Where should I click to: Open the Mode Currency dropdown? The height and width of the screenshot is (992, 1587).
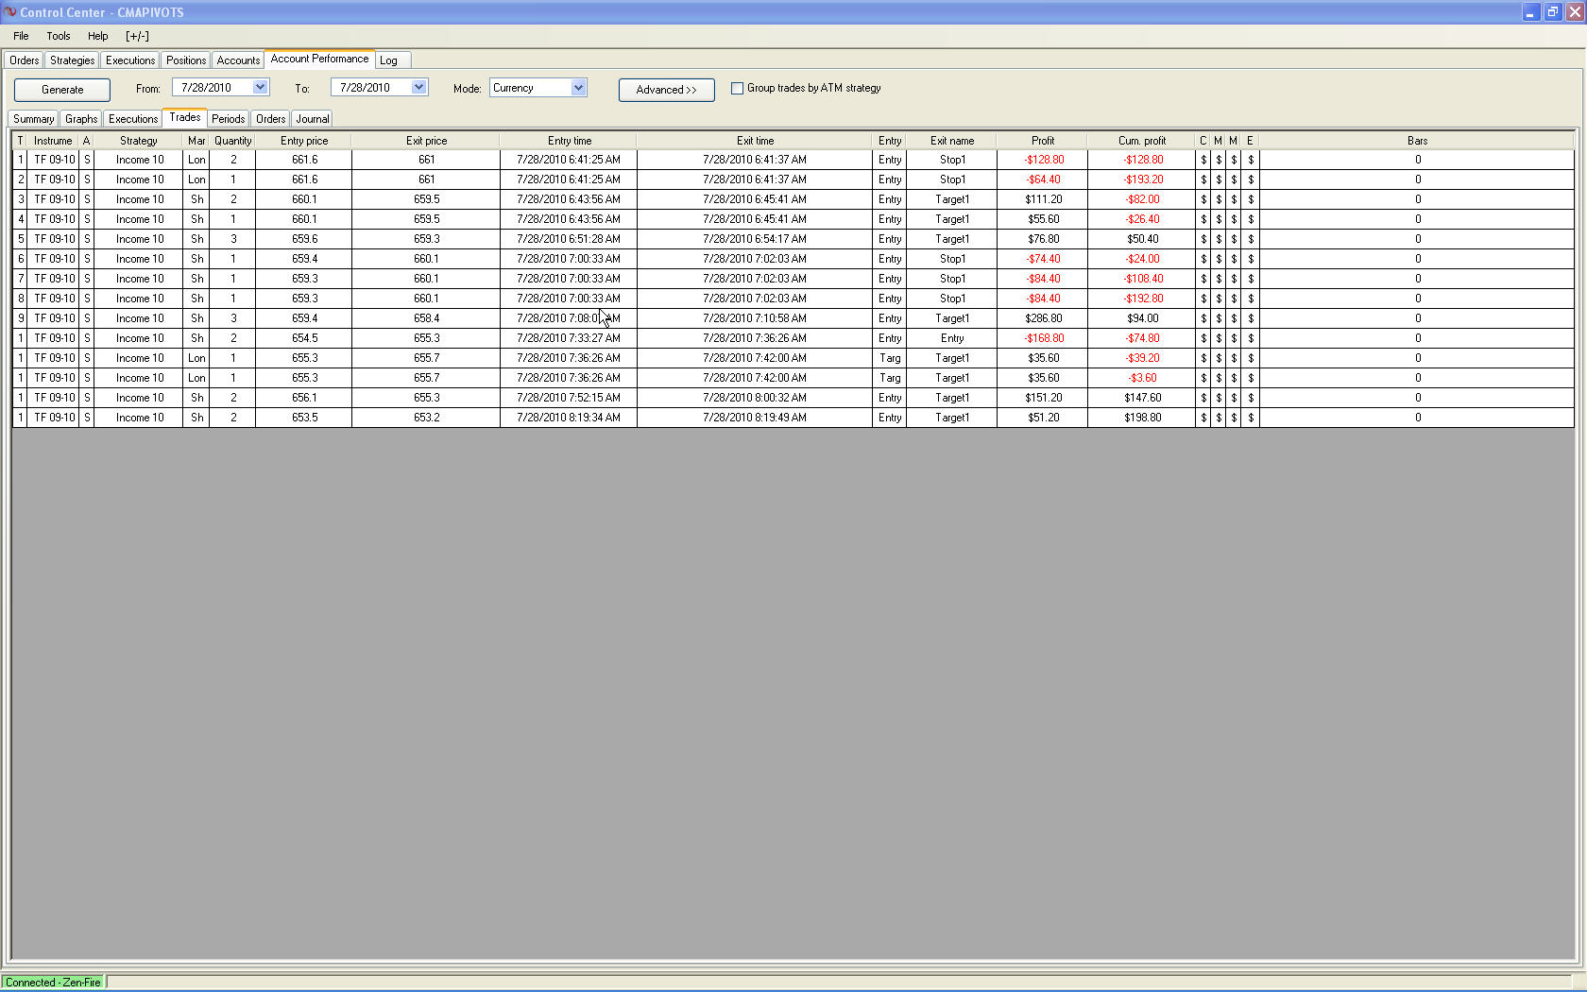[x=538, y=88]
